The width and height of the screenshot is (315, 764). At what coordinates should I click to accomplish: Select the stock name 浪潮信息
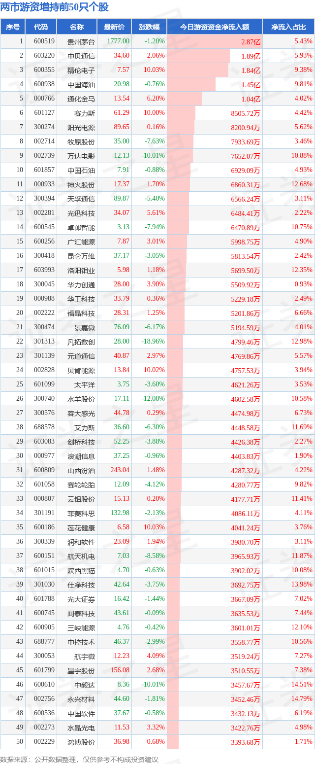click(82, 456)
